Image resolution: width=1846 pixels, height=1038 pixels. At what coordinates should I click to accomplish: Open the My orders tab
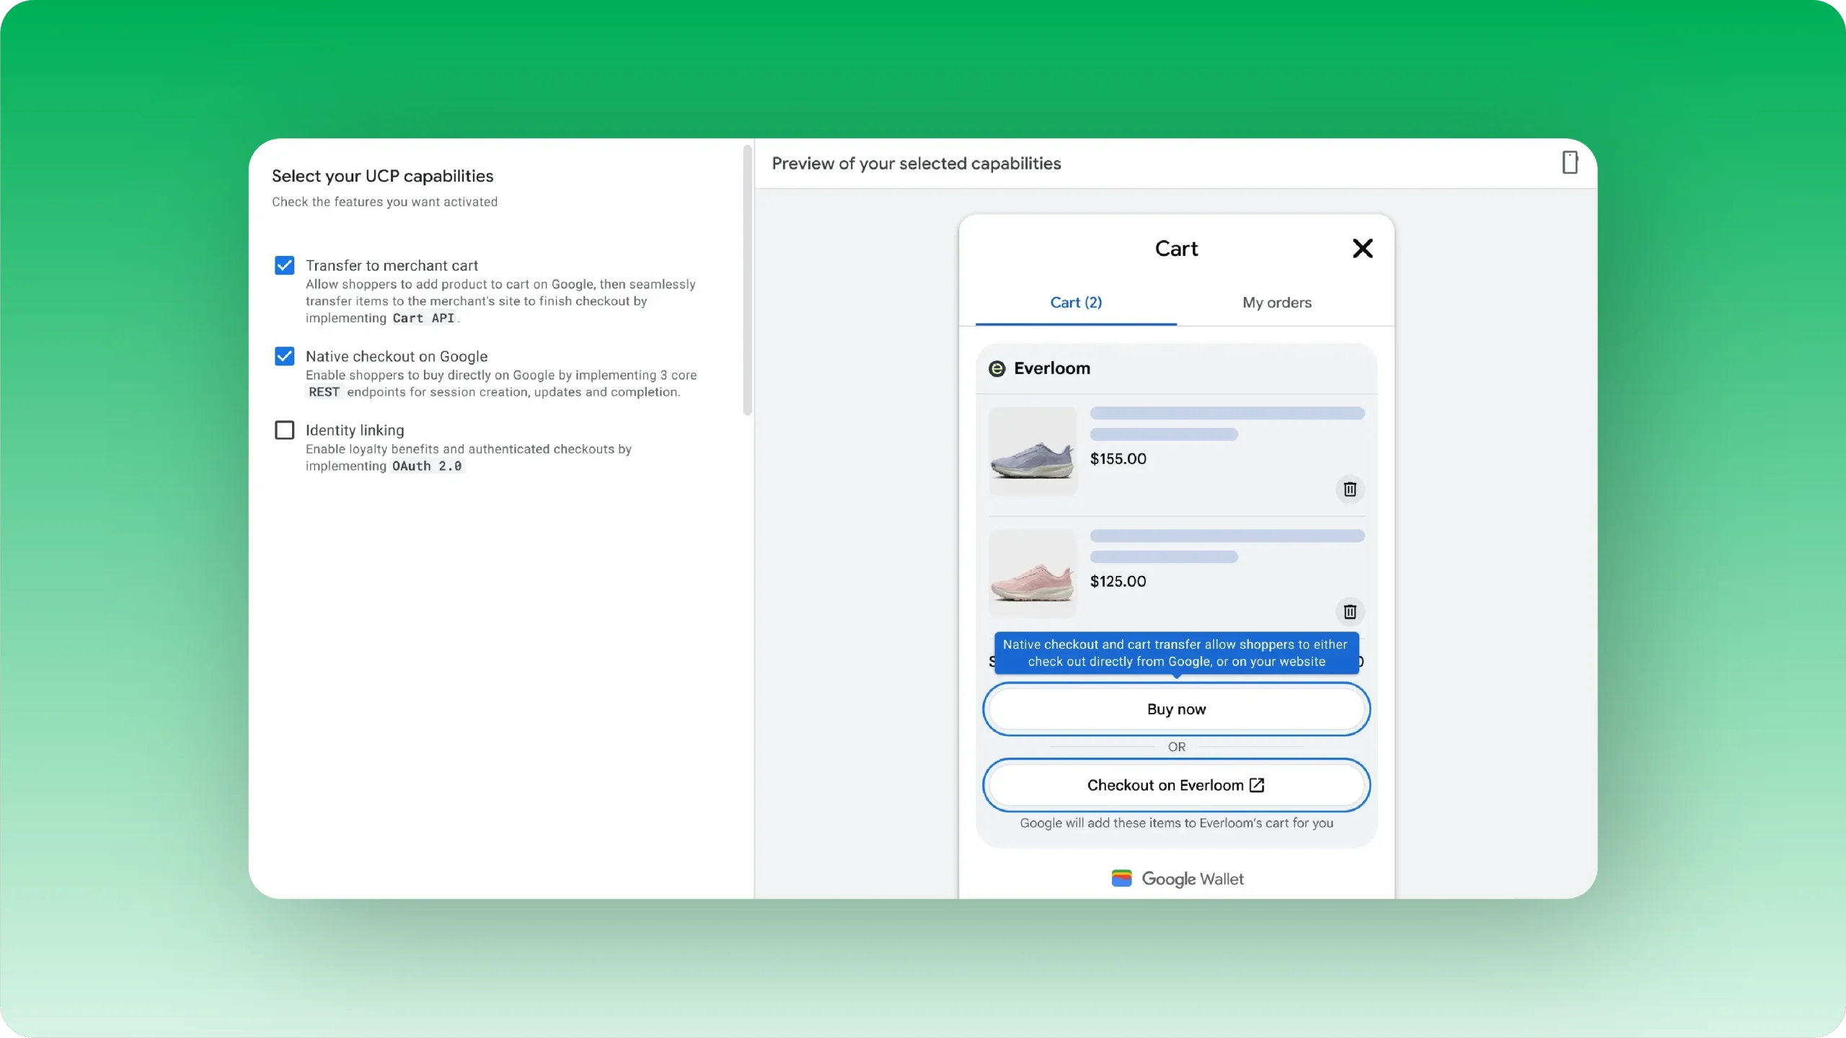click(1277, 303)
